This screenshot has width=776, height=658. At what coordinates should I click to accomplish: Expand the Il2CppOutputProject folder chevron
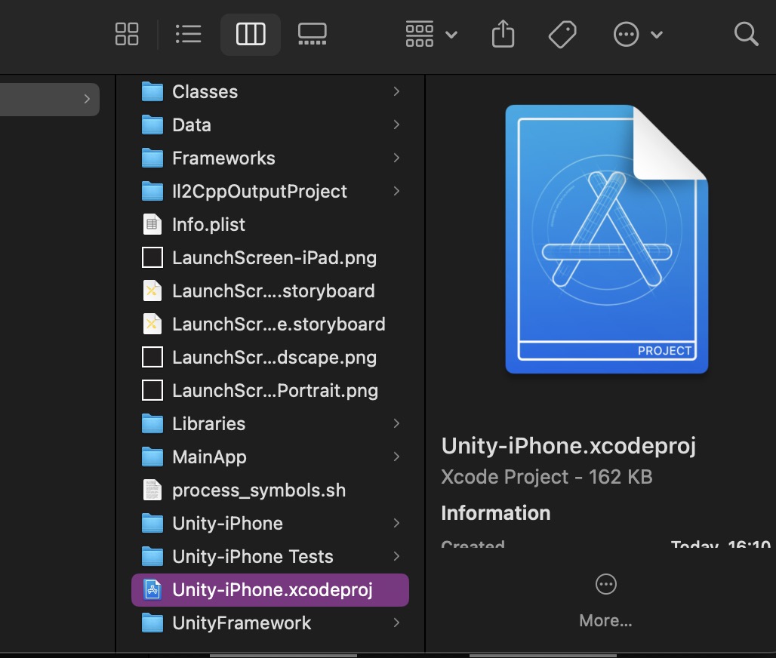coord(396,191)
